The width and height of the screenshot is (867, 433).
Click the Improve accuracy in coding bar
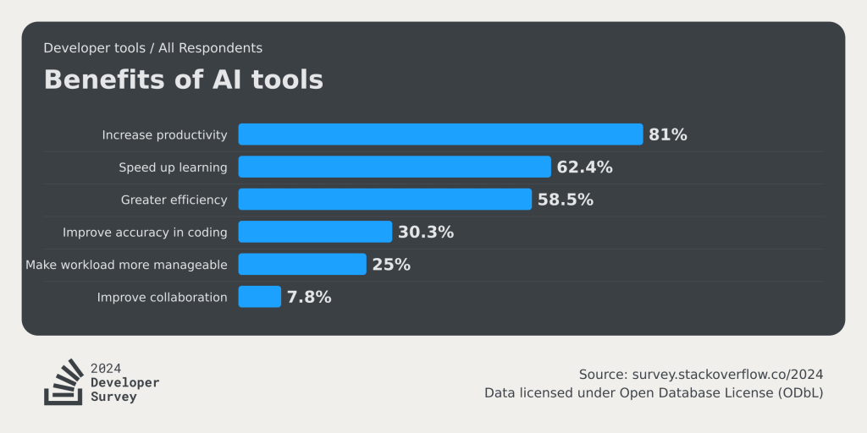315,232
